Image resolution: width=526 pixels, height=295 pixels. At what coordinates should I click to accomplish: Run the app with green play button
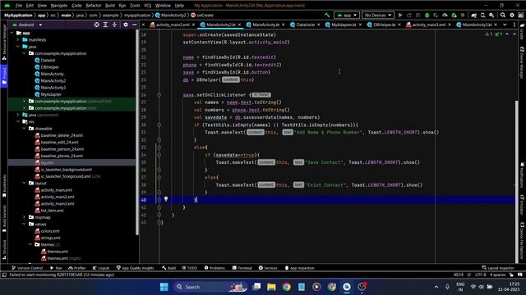(400, 15)
